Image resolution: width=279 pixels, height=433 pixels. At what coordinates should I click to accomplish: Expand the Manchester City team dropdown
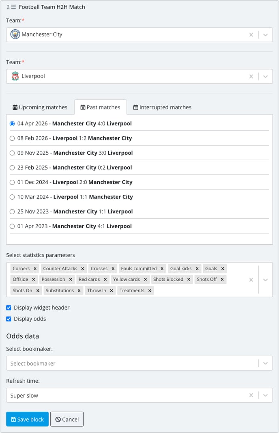tap(265, 35)
